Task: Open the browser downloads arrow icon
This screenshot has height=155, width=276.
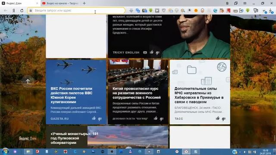Action: [x=271, y=11]
